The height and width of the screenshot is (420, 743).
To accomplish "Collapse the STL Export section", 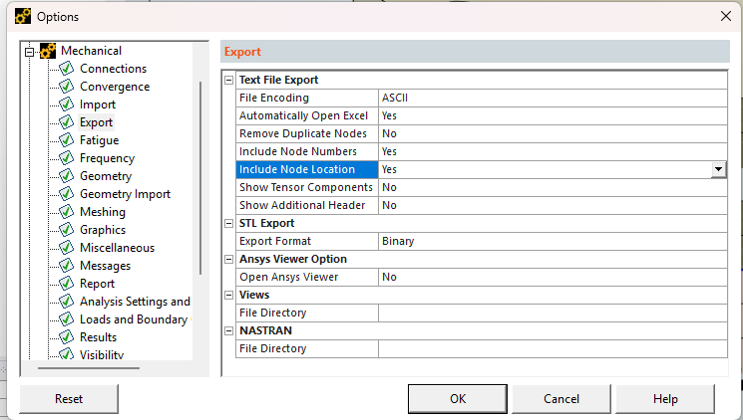I will 228,223.
